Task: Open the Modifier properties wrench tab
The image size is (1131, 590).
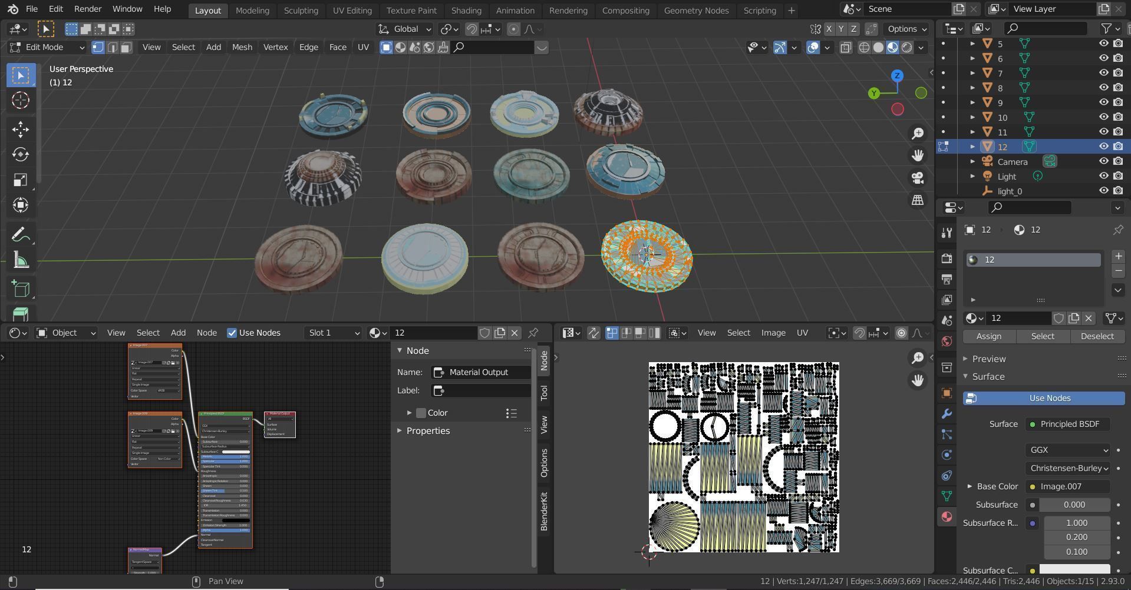Action: point(947,414)
